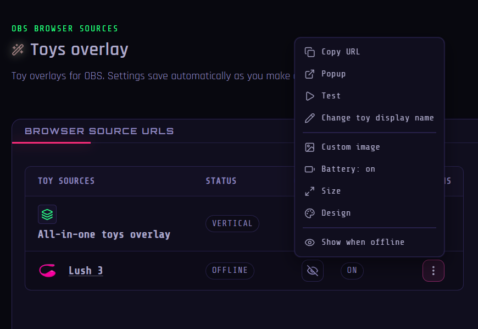Open the Design menu entry
Viewport: 478px width, 329px height.
tap(369, 213)
